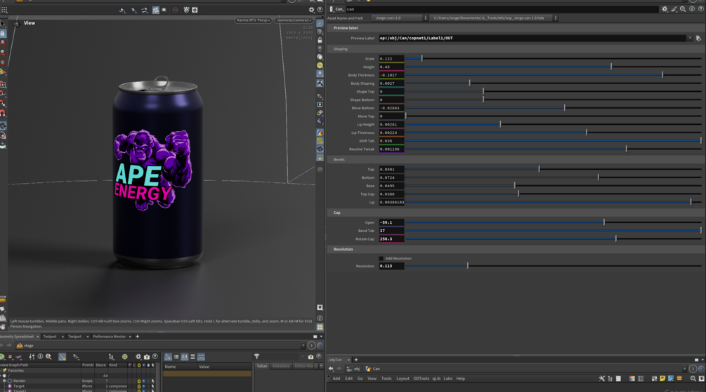Viewport: 706px width, 392px height.
Task: Toggle the highlighted tree view mode button in details pane
Action: pyautogui.click(x=168, y=356)
